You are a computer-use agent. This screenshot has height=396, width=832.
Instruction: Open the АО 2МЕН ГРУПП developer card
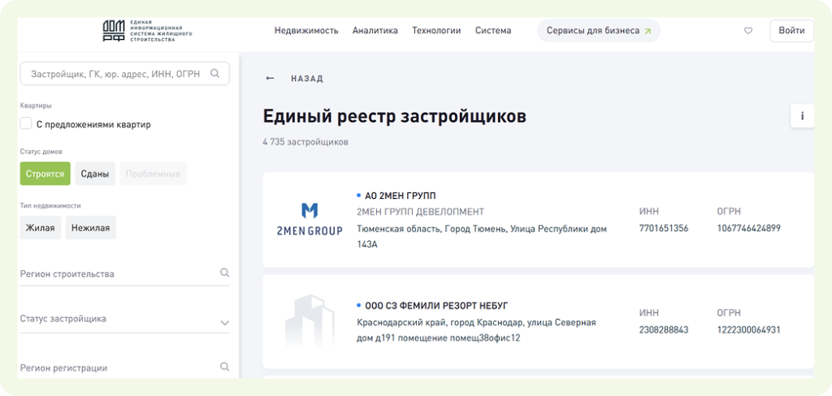[538, 219]
